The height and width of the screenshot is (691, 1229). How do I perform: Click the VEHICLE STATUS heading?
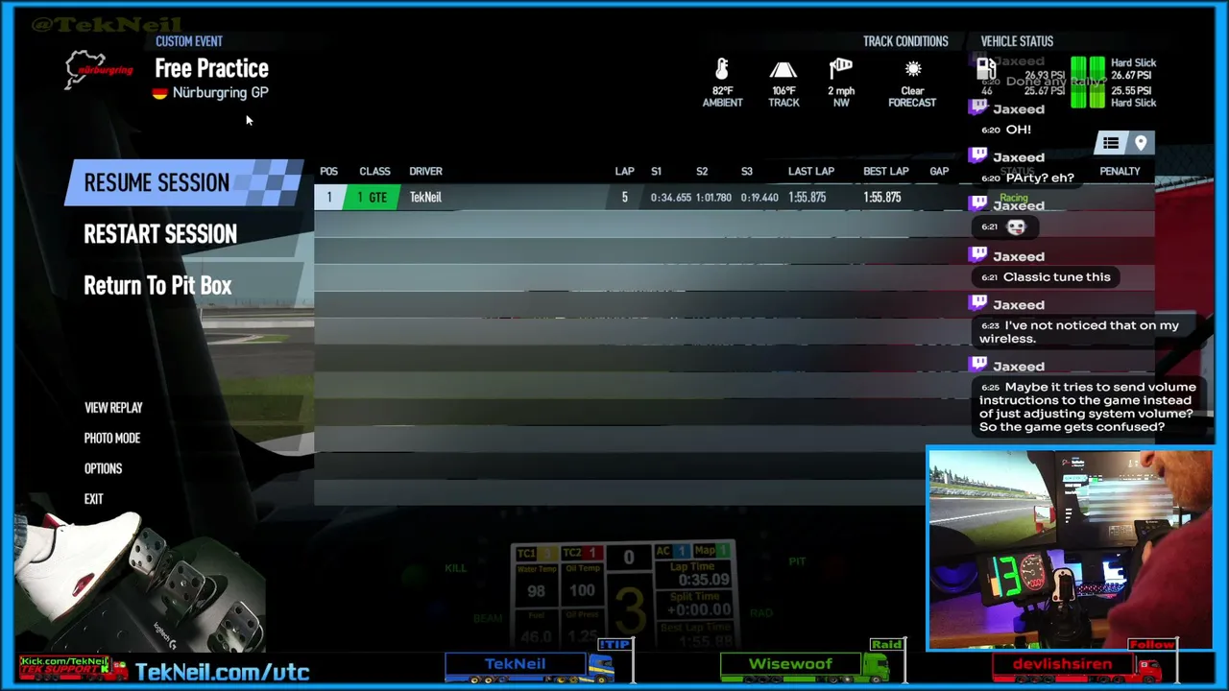point(1017,41)
